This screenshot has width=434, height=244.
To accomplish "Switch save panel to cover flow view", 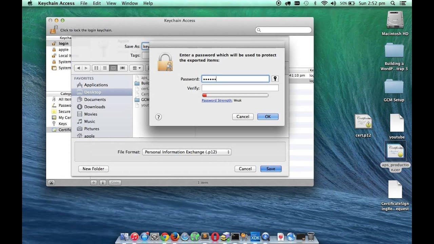I will coord(122,68).
